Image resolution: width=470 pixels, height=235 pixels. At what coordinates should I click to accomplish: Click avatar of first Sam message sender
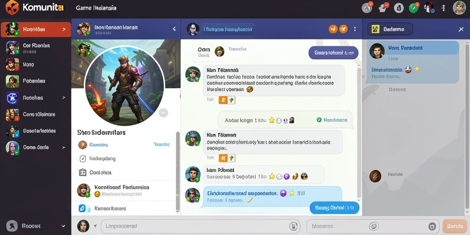193,74
